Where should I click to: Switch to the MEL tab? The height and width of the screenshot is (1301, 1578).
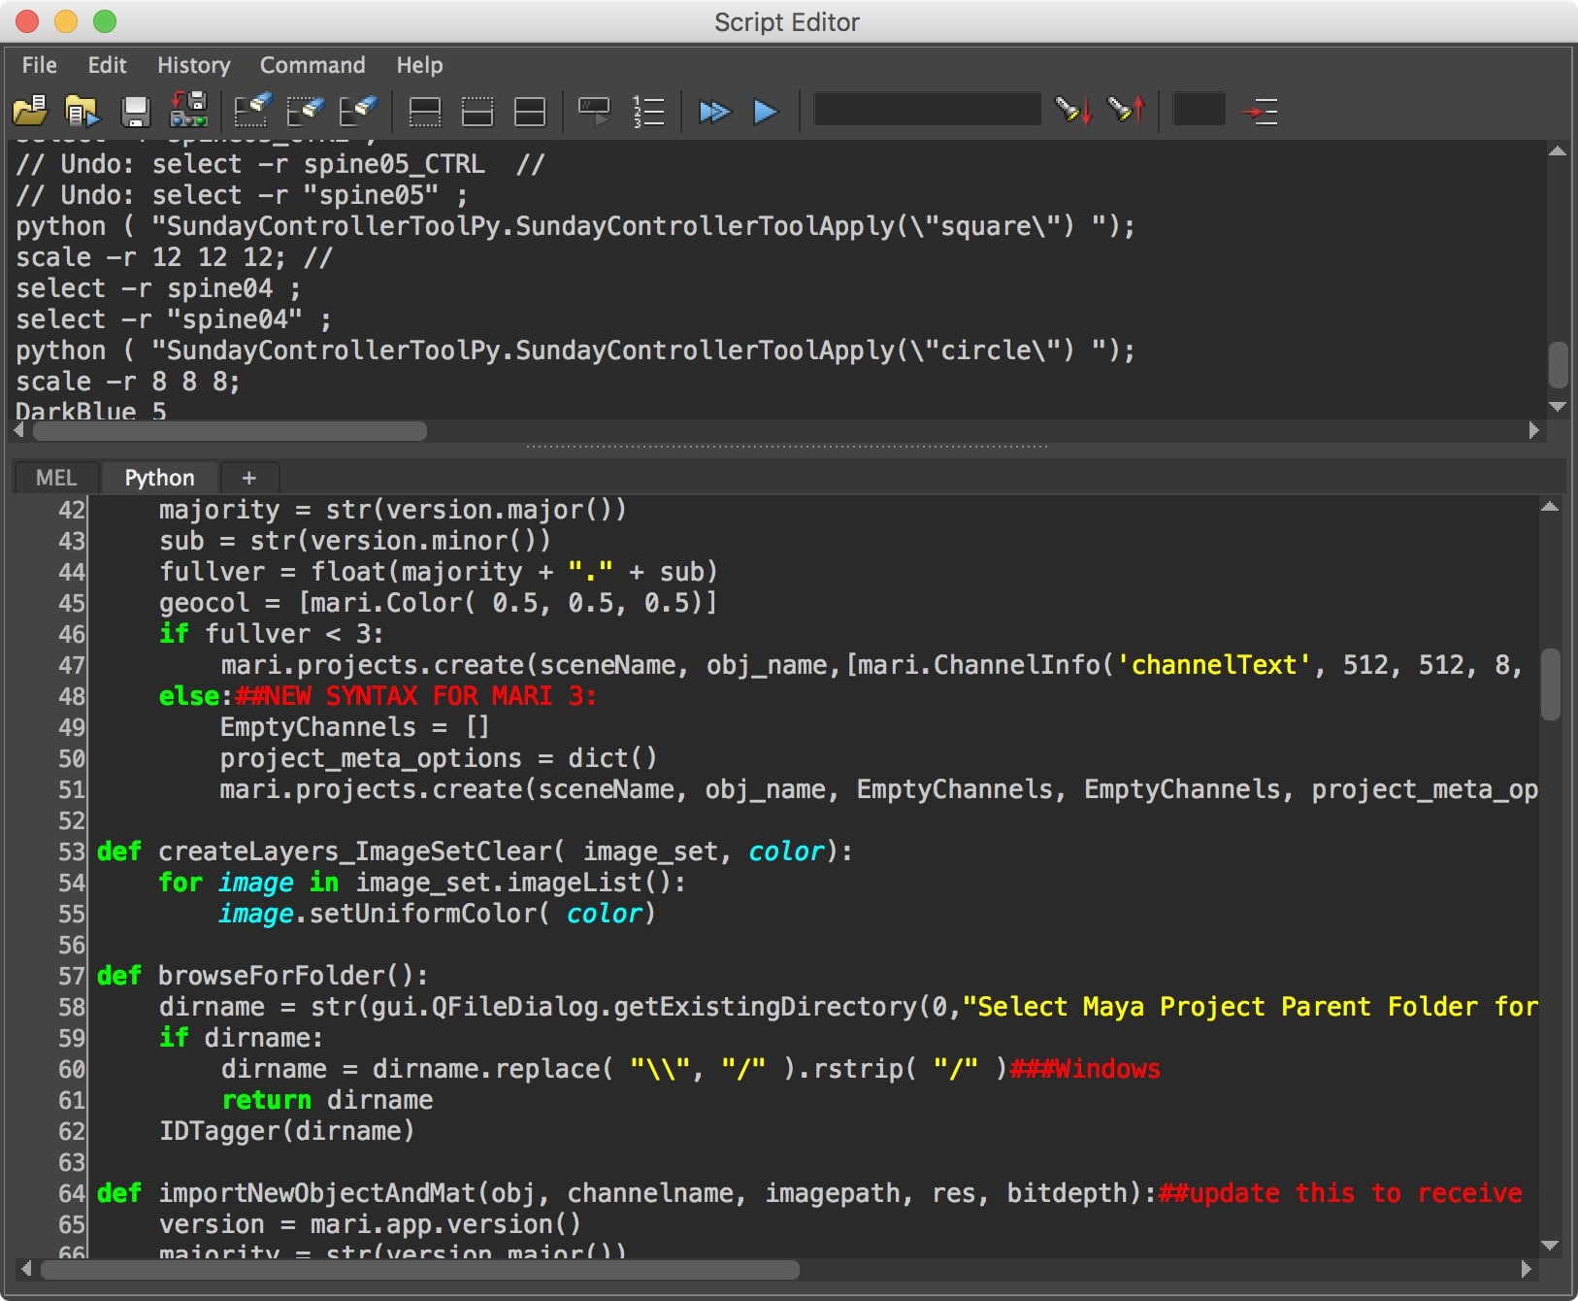pos(54,477)
